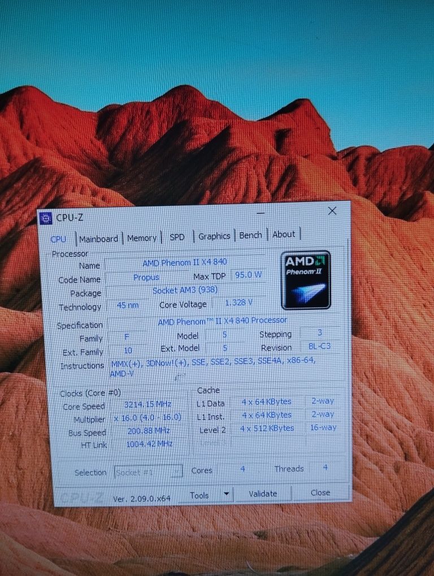The height and width of the screenshot is (576, 434).
Task: Click the Close button at bottom
Action: 320,492
